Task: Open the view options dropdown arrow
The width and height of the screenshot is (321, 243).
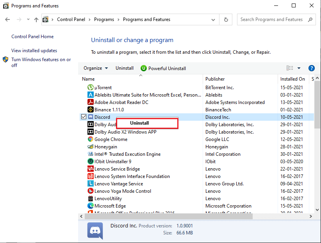Action: 299,68
